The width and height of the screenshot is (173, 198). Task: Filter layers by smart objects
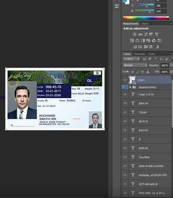click(167, 59)
